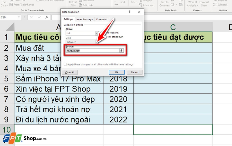Open the Allow dropdown showing List
The height and width of the screenshot is (146, 232).
click(x=97, y=33)
